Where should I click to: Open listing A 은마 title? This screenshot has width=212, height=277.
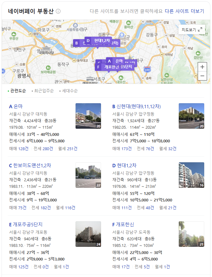[x=16, y=107]
